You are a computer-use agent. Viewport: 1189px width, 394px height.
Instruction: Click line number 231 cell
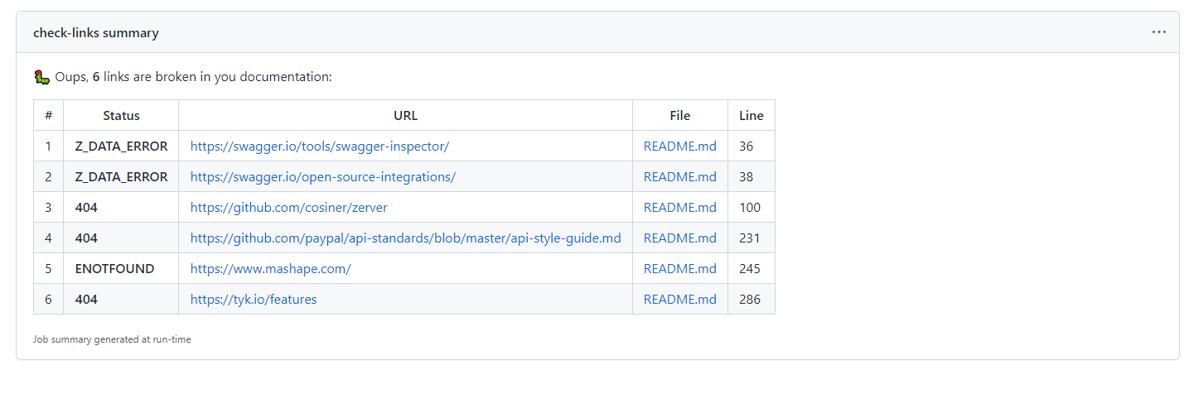pos(750,238)
